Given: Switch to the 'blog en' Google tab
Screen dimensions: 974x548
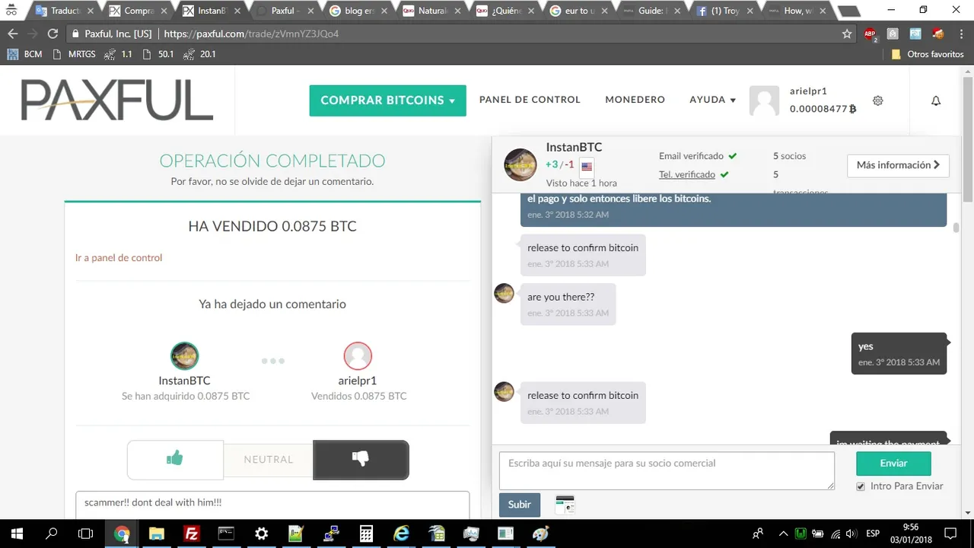Looking at the screenshot, I should point(358,11).
